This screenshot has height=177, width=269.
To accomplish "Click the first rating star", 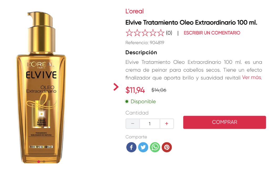I will [129, 33].
